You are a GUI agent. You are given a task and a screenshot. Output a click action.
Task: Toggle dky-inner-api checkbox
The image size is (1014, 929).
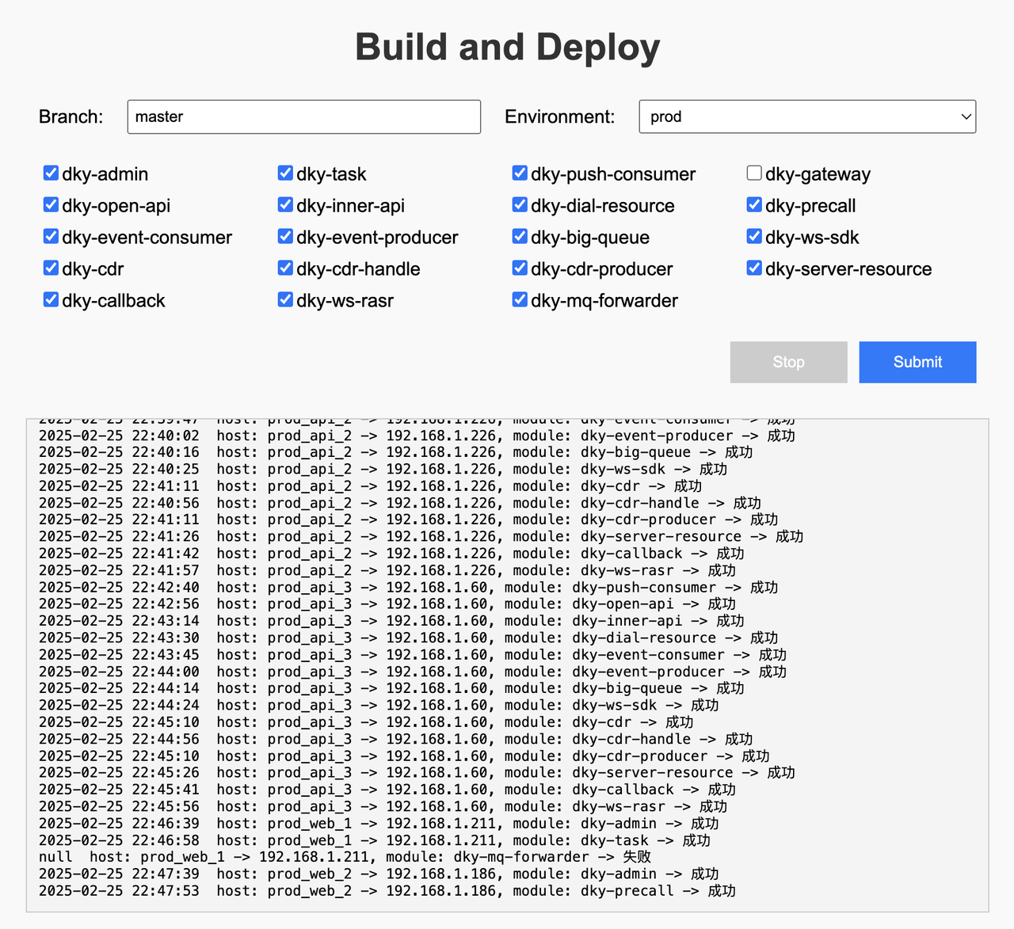(285, 205)
